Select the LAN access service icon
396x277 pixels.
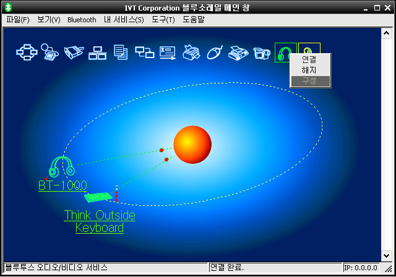[x=98, y=53]
